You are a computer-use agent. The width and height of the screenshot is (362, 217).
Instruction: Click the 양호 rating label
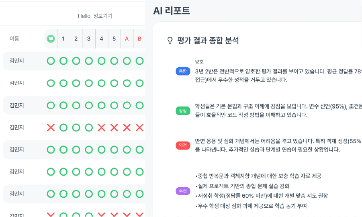pos(199,61)
